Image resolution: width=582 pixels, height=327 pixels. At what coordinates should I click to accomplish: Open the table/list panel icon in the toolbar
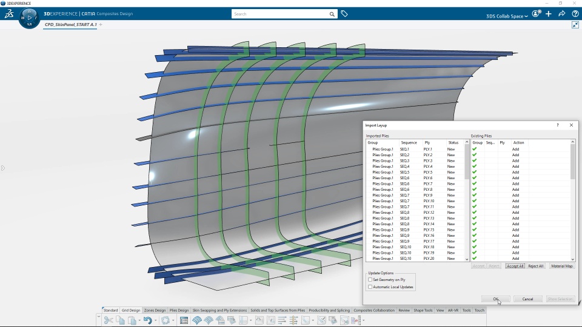click(184, 320)
